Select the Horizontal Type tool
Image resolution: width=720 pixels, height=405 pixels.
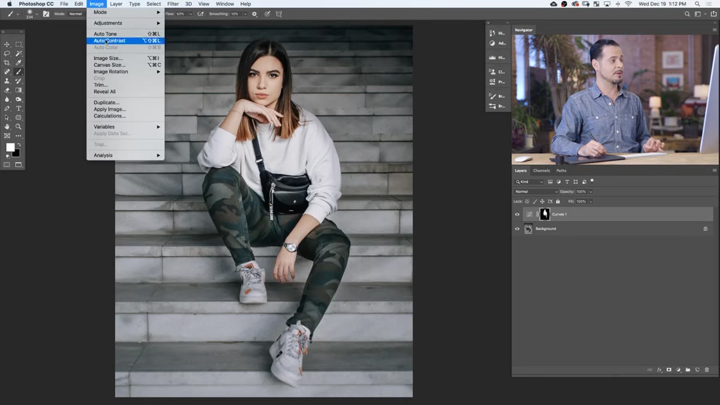(x=19, y=108)
